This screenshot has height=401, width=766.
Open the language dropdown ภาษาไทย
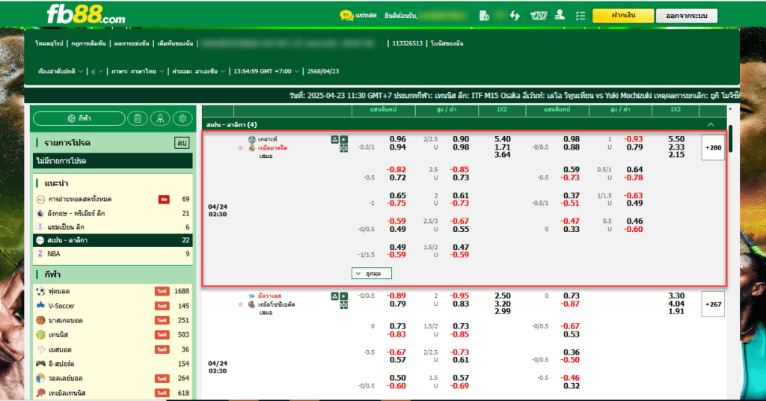[x=138, y=71]
